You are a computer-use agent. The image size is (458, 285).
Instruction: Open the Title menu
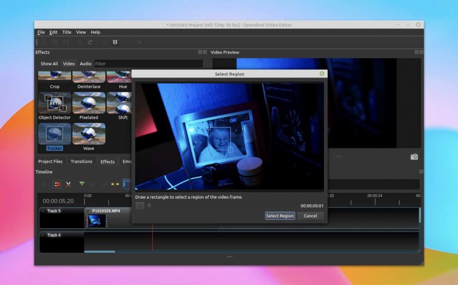[x=67, y=32]
